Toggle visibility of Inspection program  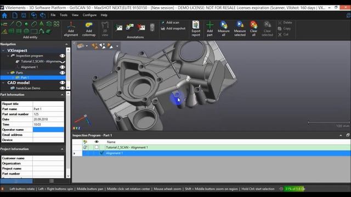point(62,56)
